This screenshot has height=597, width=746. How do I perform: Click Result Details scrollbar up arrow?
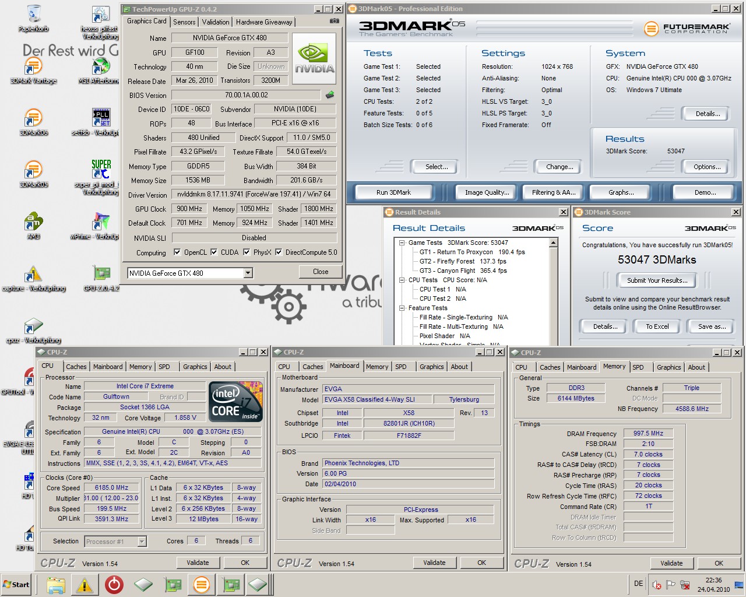pyautogui.click(x=554, y=242)
